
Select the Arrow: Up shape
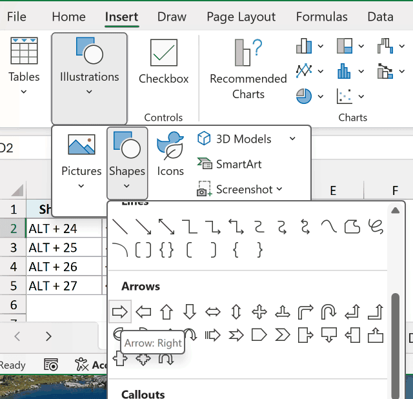coord(166,312)
